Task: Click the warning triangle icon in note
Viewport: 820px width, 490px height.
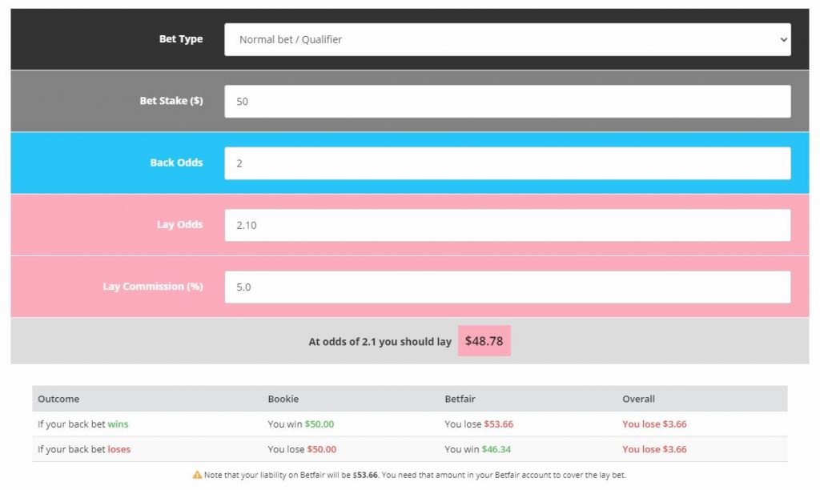Action: point(197,475)
